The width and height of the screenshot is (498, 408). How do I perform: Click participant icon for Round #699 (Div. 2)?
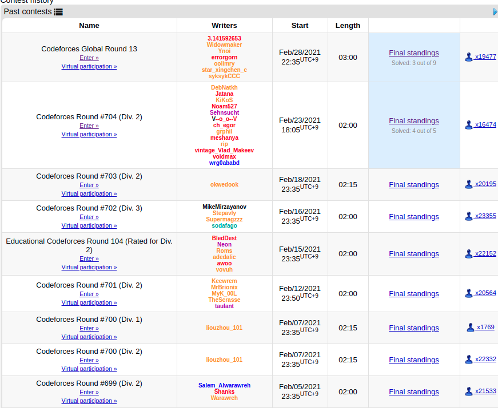click(x=469, y=391)
